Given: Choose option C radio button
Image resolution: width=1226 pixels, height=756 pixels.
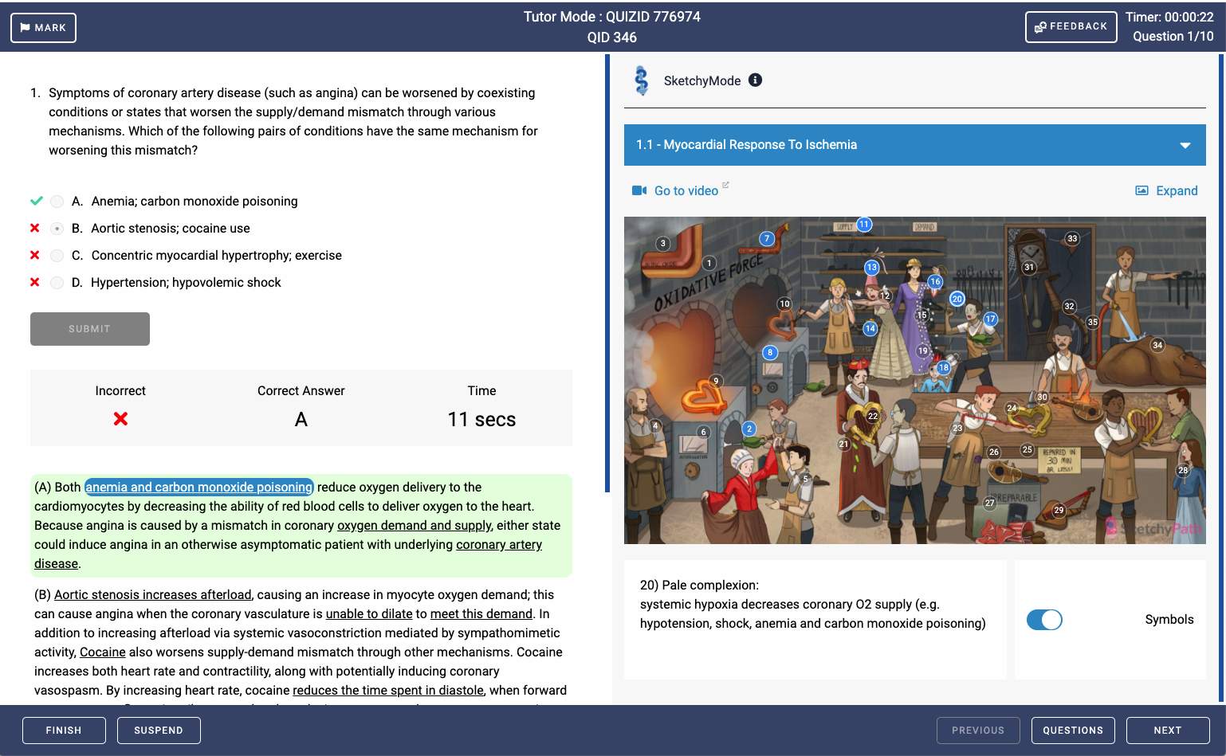Looking at the screenshot, I should point(57,256).
